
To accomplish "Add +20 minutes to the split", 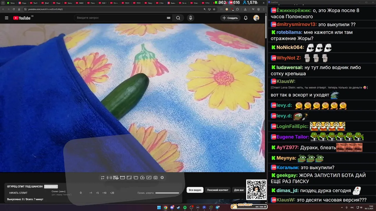I will (112, 193).
